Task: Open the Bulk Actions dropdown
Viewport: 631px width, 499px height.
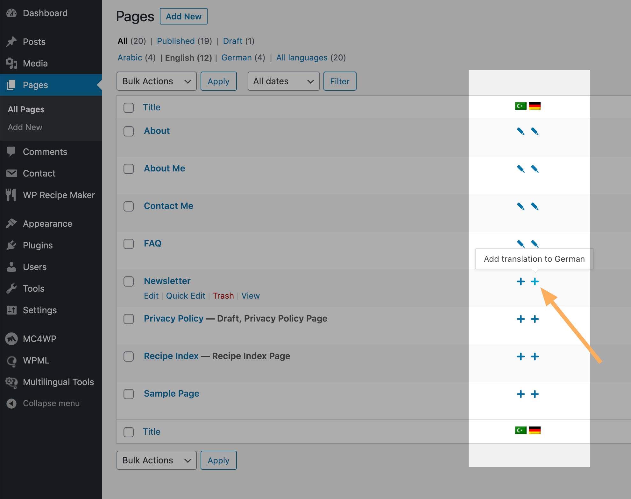Action: 156,81
